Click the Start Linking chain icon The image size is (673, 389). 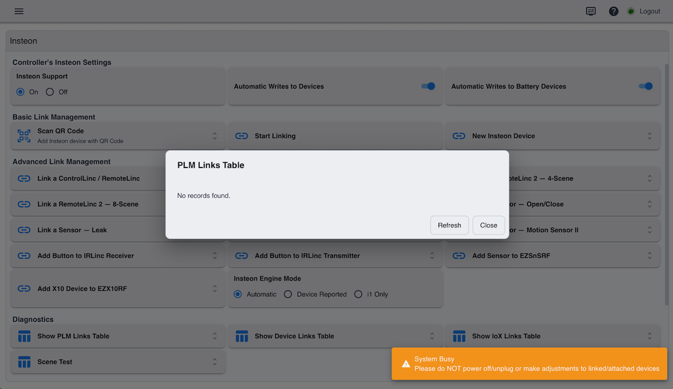241,136
